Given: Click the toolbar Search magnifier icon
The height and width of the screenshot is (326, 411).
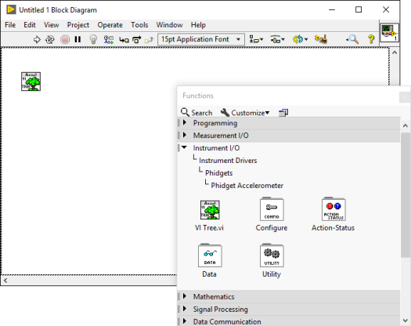Looking at the screenshot, I should click(x=352, y=39).
